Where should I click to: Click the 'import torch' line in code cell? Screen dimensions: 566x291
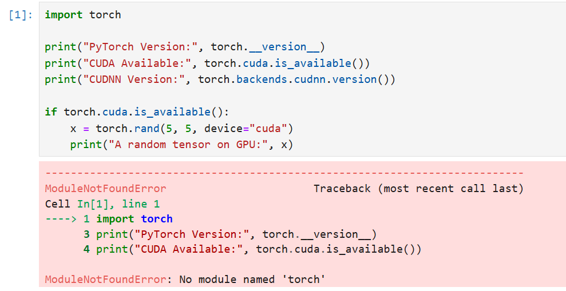pyautogui.click(x=83, y=15)
